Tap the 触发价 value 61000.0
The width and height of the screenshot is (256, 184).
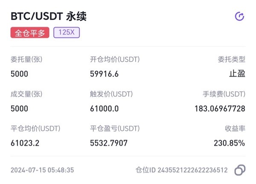coord(105,109)
